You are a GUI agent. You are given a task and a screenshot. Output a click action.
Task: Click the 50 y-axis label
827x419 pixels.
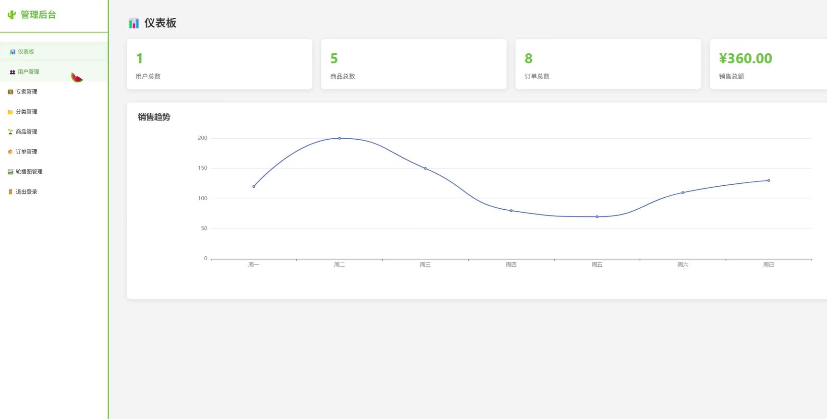pos(204,228)
